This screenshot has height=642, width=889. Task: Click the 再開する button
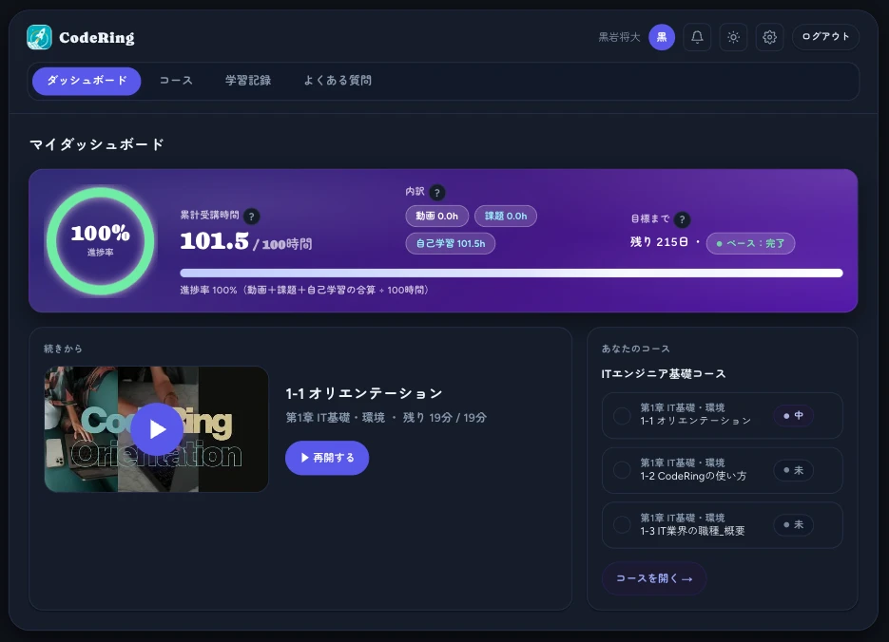[327, 458]
